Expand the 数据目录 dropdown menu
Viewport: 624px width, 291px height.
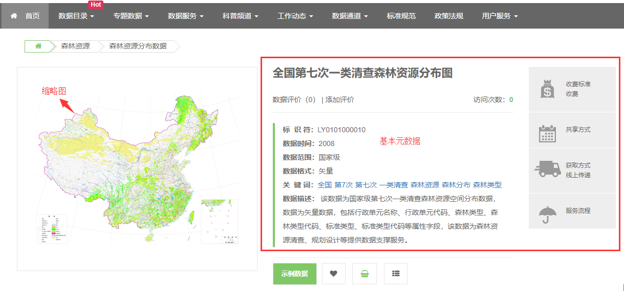coord(76,16)
